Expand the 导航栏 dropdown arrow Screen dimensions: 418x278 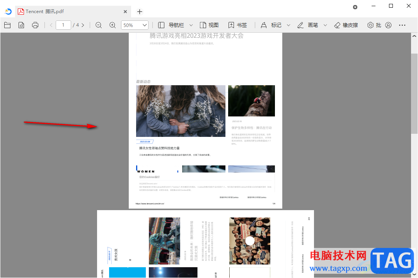[x=191, y=25]
